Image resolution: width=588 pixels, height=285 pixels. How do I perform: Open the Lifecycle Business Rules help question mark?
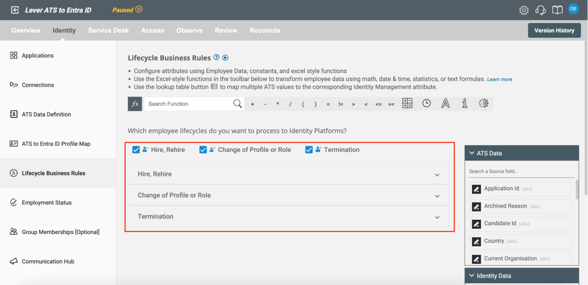(x=216, y=57)
